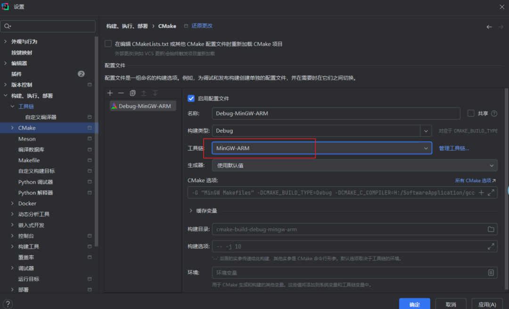Add a new CMake profile with plus icon
The image size is (509, 309).
coord(110,93)
